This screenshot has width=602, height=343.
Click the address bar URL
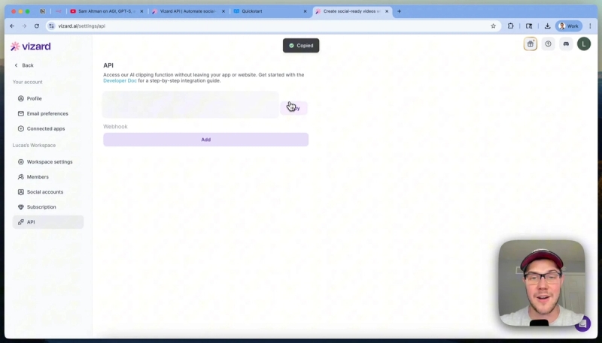coord(82,26)
